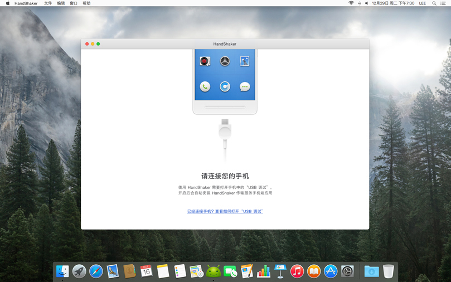Viewport: 451px width, 282px height.
Task: Click the green phone icon on the illustration
Action: pos(205,86)
